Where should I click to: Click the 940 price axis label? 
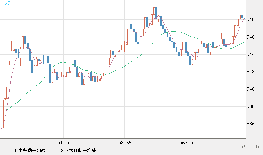pyautogui.click(x=250, y=89)
